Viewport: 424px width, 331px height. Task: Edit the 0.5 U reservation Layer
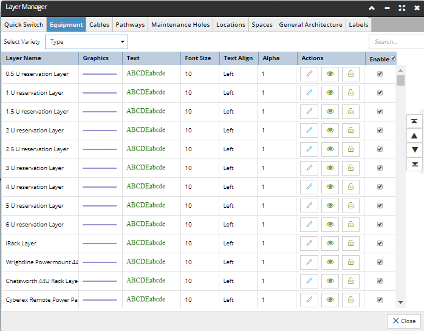click(x=309, y=74)
